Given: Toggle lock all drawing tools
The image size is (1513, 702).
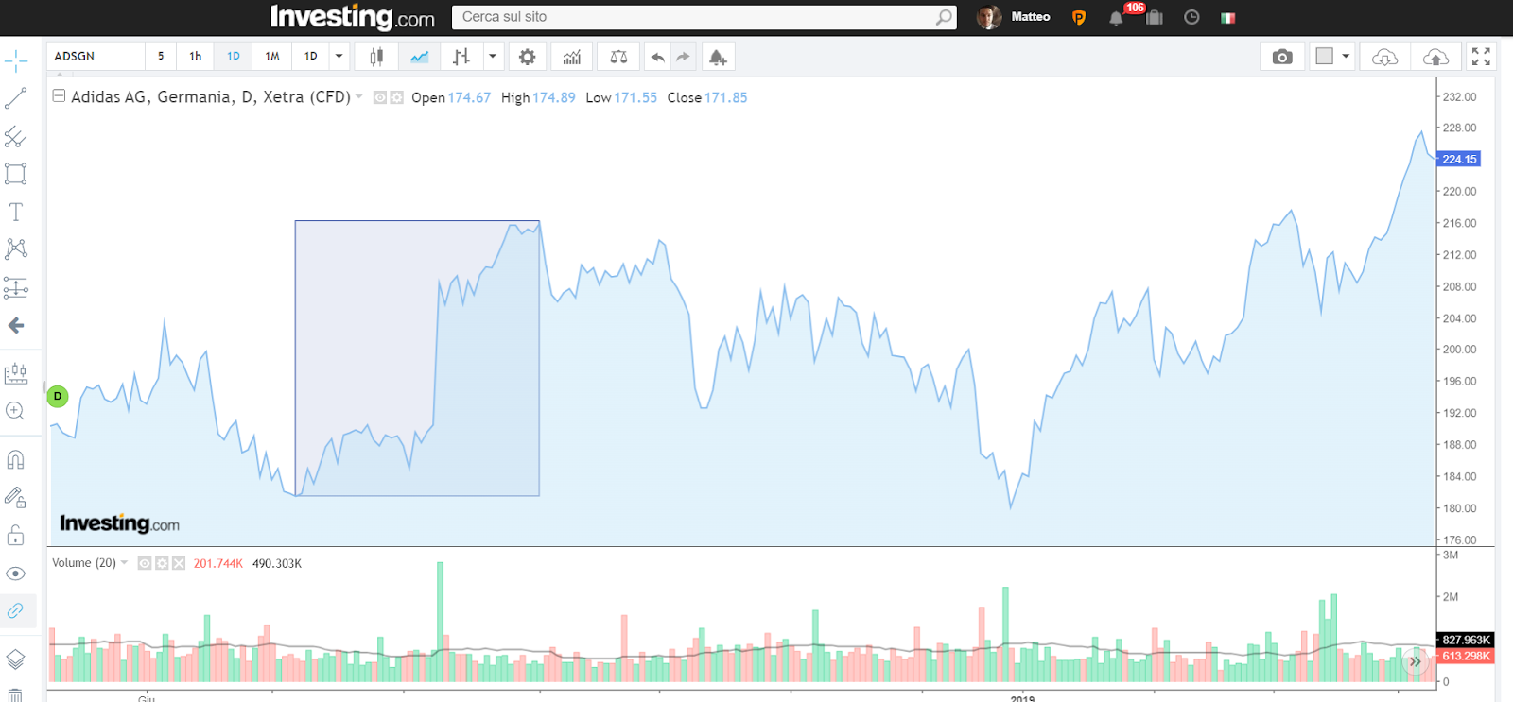Looking at the screenshot, I should pos(16,536).
